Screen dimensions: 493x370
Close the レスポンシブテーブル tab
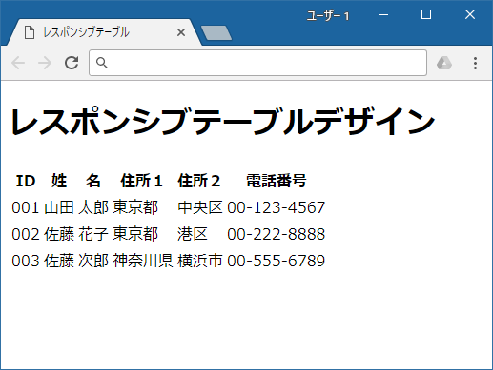(181, 32)
